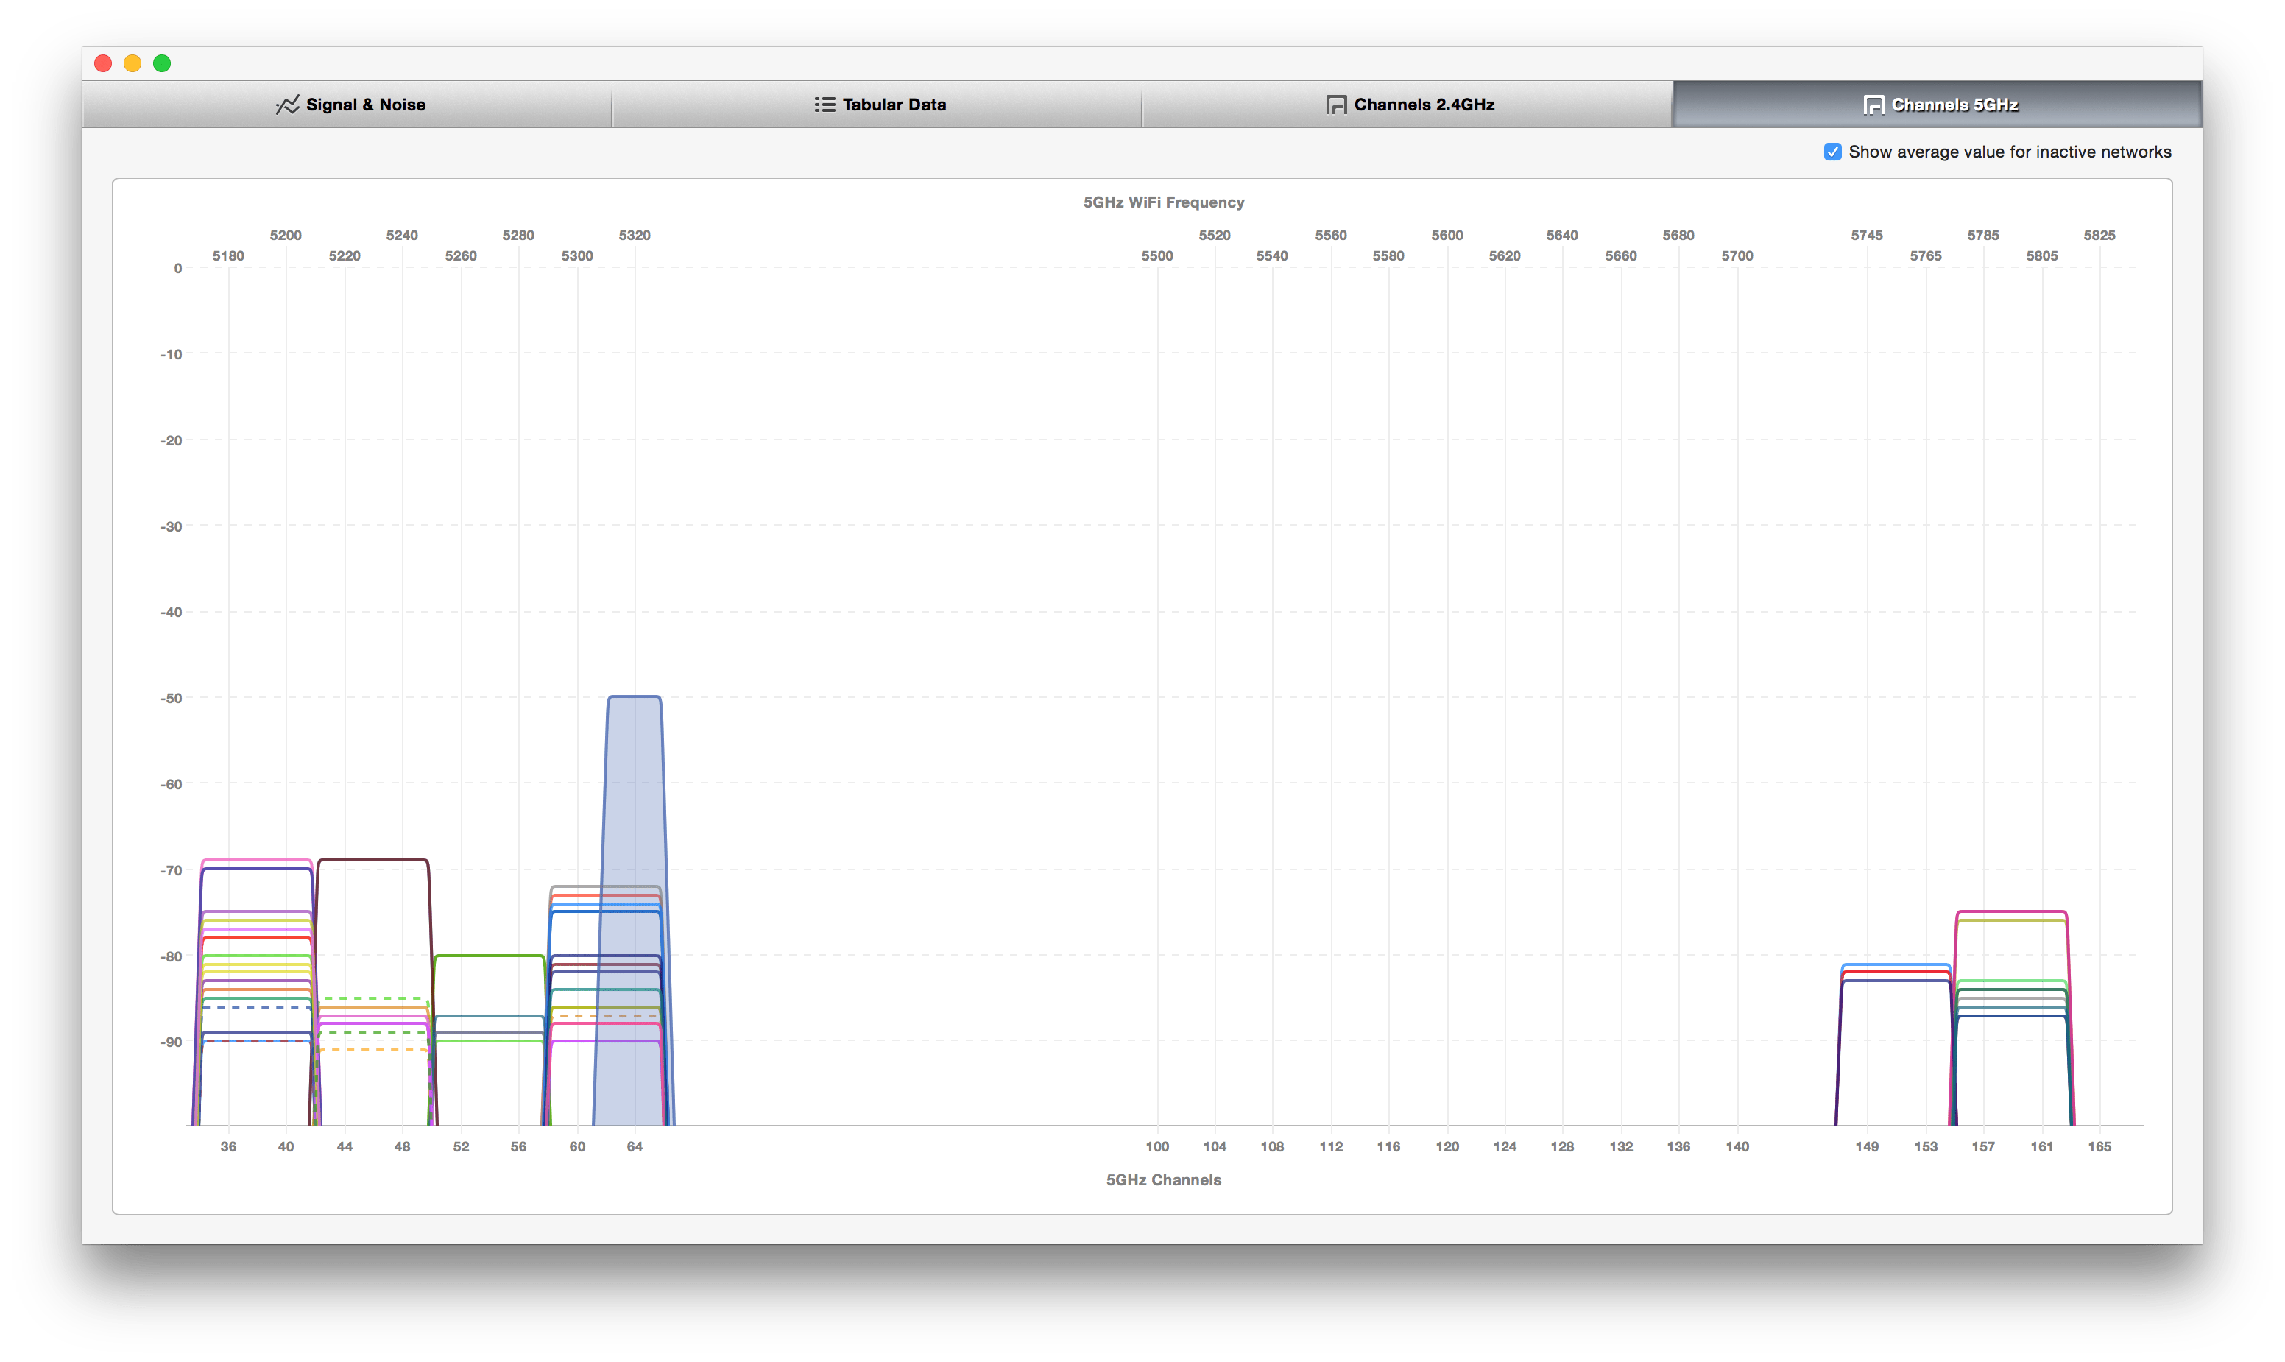Click the dark maroon curve over channels 44-48

(372, 860)
